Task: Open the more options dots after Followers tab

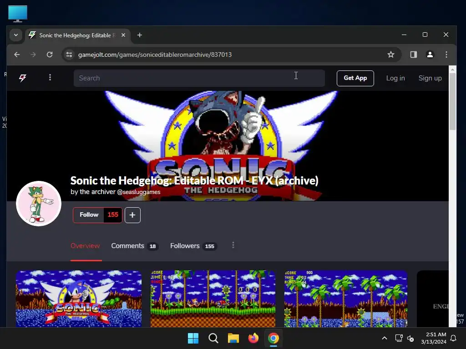Action: click(x=233, y=245)
